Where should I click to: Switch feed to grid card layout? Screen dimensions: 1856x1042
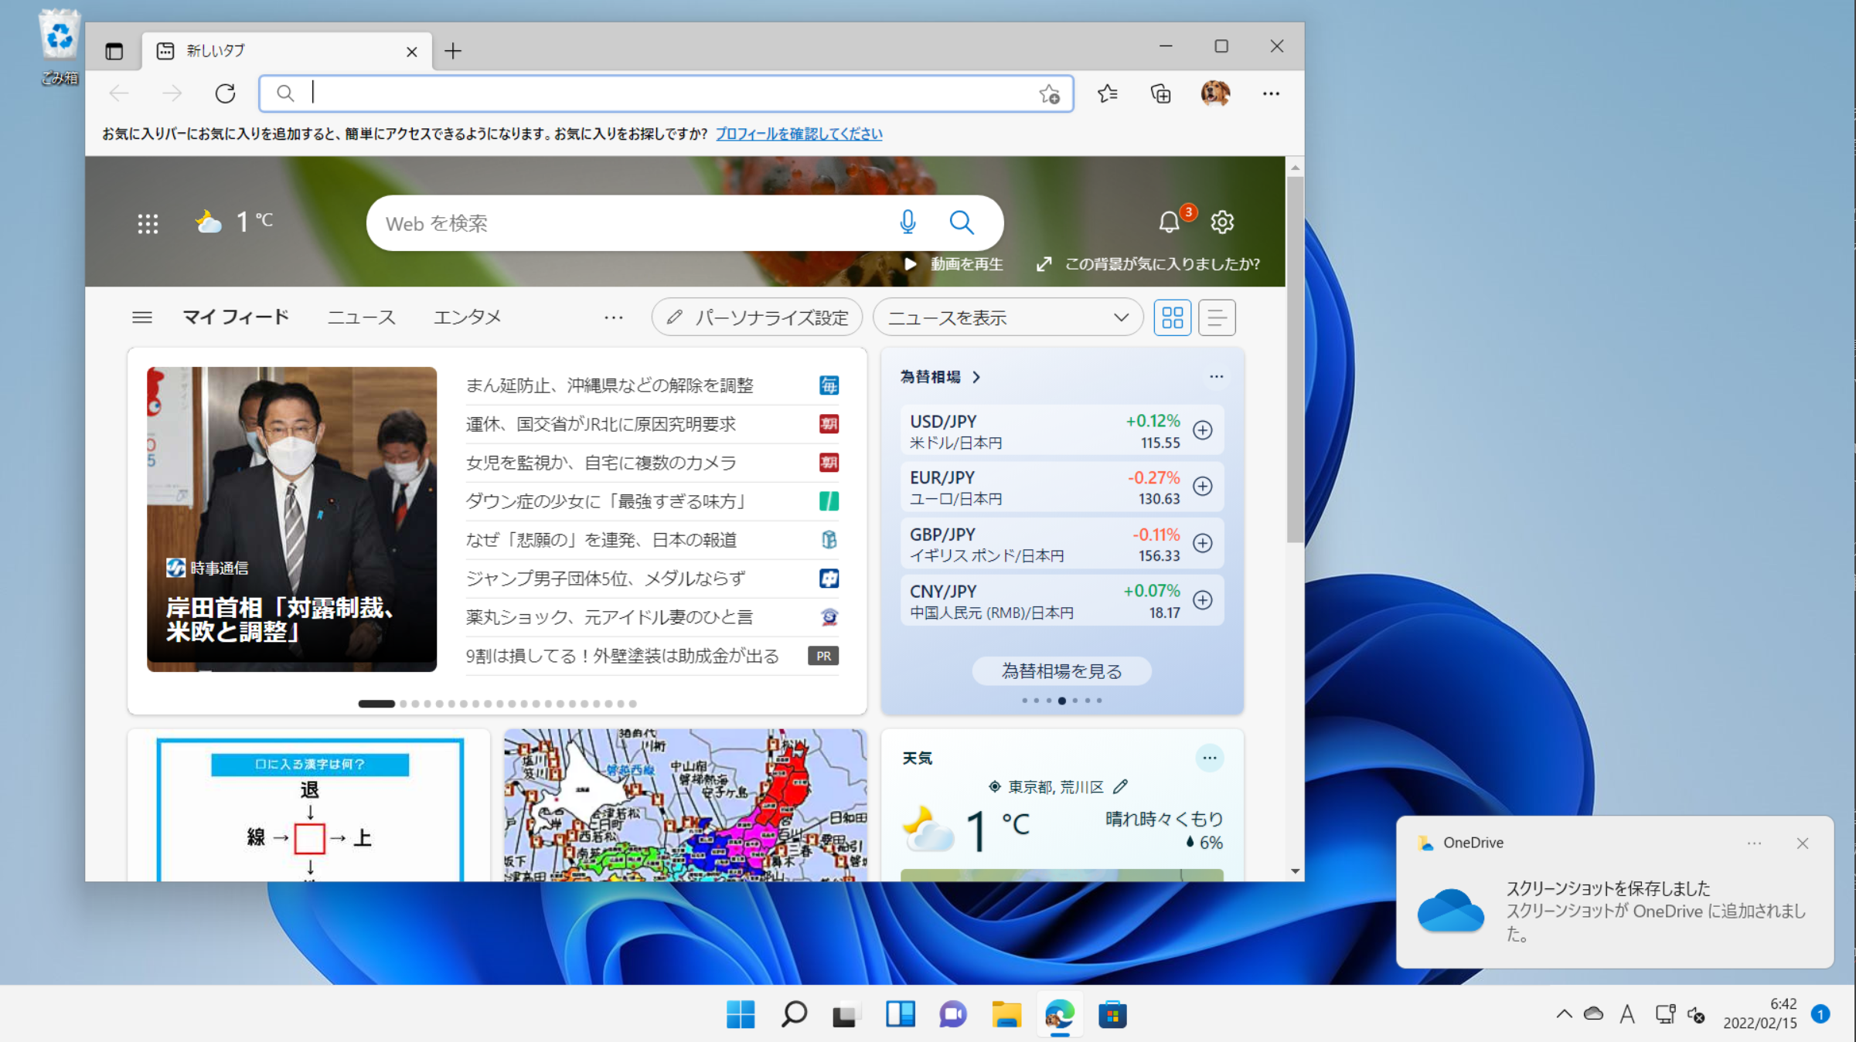(1172, 317)
